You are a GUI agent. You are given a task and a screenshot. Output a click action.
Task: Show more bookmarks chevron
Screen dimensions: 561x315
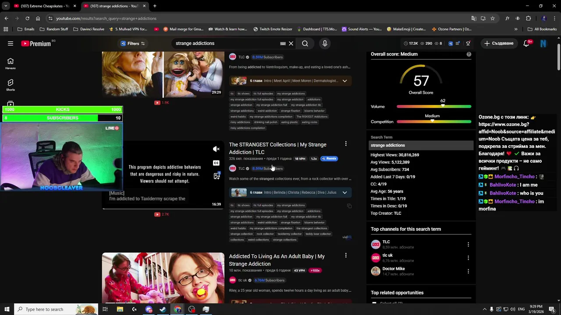tap(516, 29)
